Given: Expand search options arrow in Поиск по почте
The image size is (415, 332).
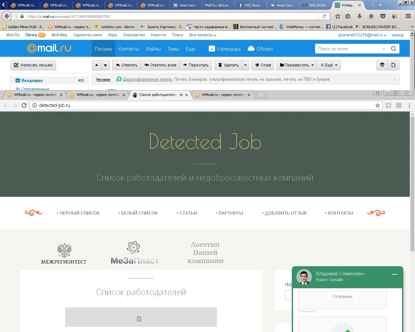Looking at the screenshot, I should 384,49.
